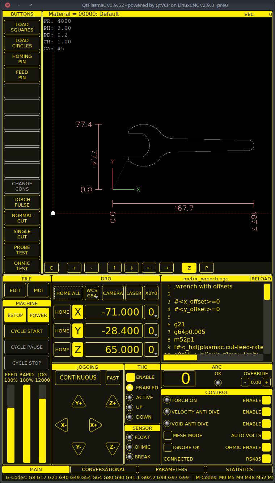The image size is (275, 483).
Task: Toggle the Ohmic Enable checkbox
Action: point(266,447)
